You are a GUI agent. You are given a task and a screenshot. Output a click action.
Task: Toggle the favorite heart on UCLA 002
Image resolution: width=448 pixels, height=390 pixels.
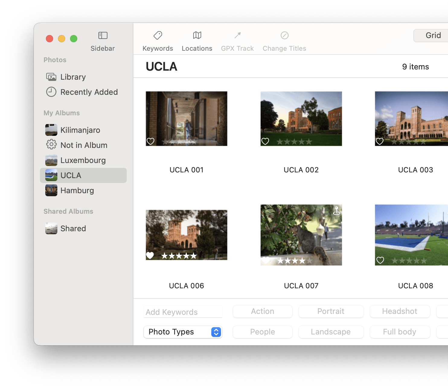[x=265, y=141]
